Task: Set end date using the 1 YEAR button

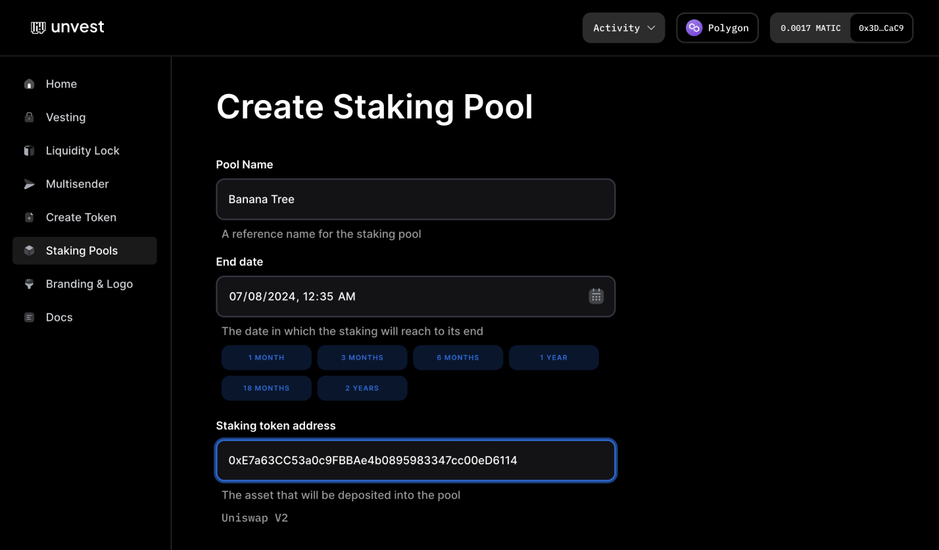Action: click(x=554, y=357)
